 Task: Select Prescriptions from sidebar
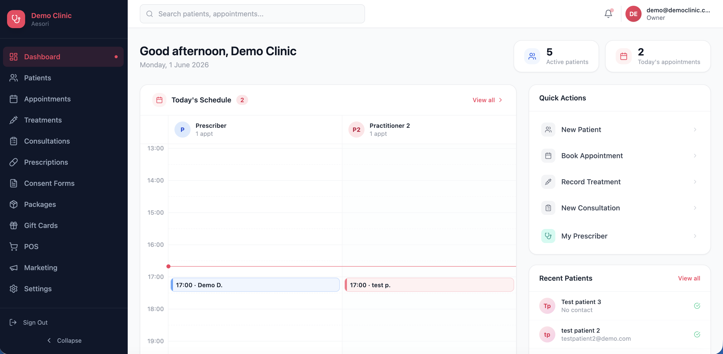(x=63, y=162)
